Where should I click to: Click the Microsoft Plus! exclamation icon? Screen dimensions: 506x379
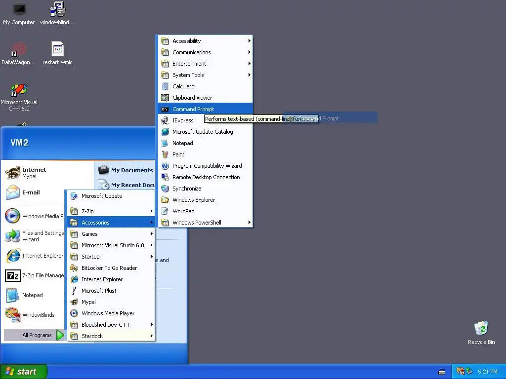click(x=74, y=291)
